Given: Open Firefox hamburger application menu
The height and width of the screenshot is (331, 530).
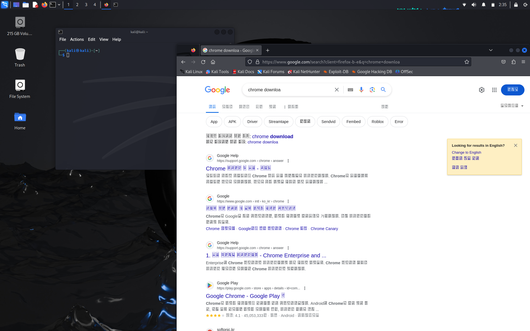Looking at the screenshot, I should click(x=523, y=62).
